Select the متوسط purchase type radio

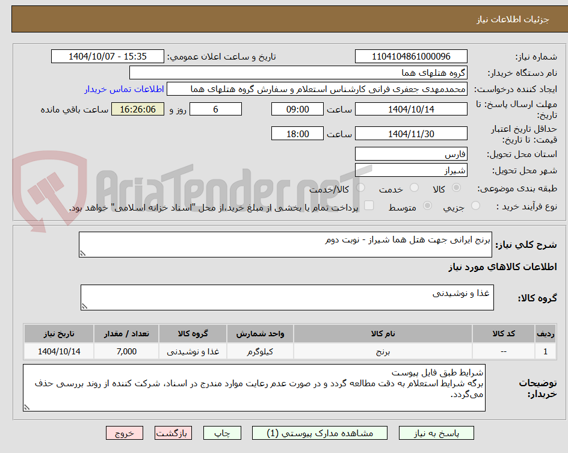coord(427,206)
